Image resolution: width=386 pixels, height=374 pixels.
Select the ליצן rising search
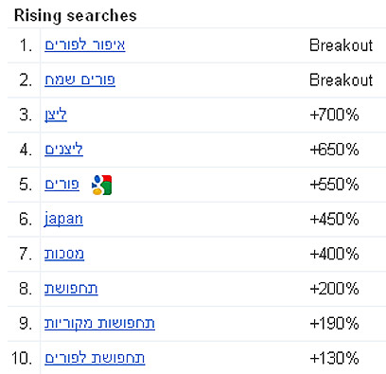click(56, 115)
